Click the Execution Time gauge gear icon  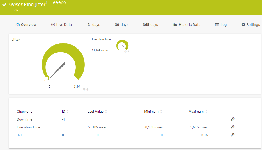[x=125, y=51]
